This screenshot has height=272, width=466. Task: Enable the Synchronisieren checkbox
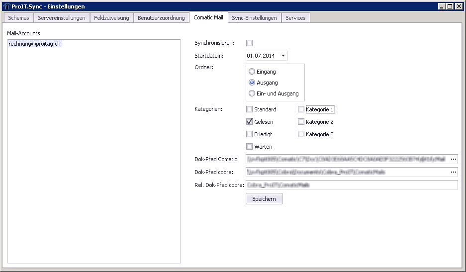[249, 43]
